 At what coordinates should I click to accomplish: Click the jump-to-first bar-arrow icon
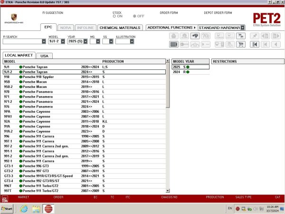[x=255, y=44]
